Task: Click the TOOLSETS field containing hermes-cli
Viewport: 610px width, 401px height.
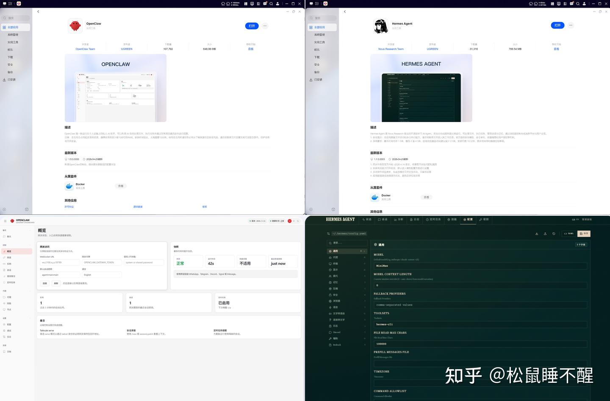Action: 480,324
